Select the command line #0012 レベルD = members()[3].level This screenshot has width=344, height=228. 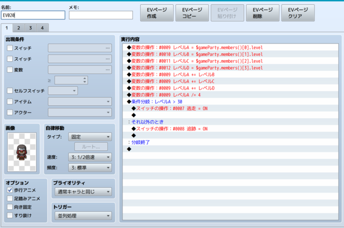click(x=231, y=68)
